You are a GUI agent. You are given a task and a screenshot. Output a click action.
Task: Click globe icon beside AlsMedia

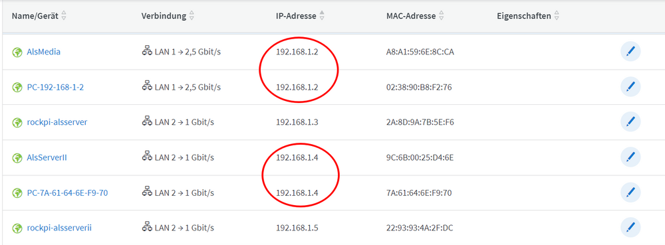17,52
